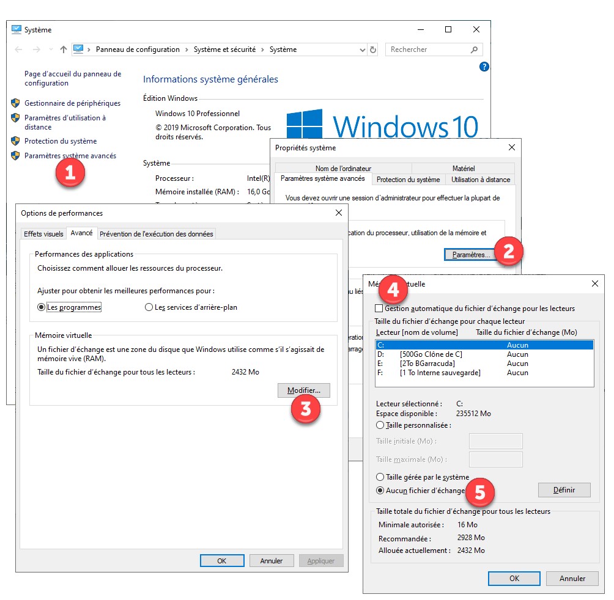Open recent locations dropdown arrow
This screenshot has width=614, height=600.
[x=51, y=49]
